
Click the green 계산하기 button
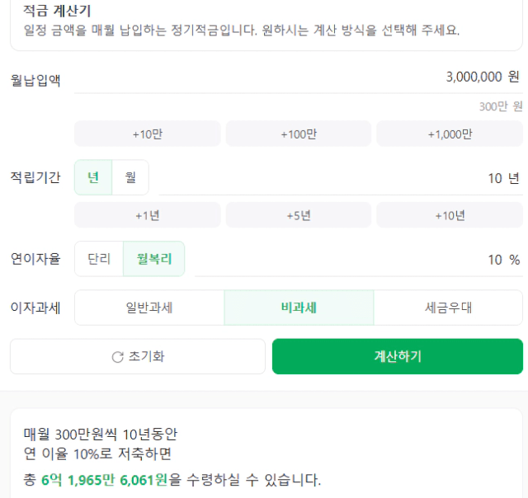(x=398, y=356)
